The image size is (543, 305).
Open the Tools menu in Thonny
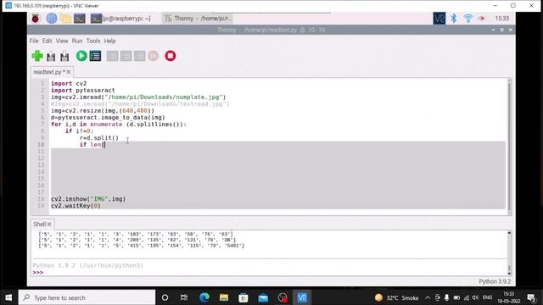pyautogui.click(x=93, y=41)
